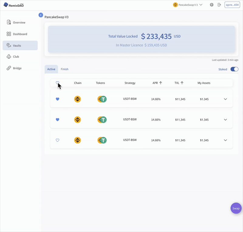Click the PancakeSwap logo in header
243x232 pixels.
coord(175,5)
